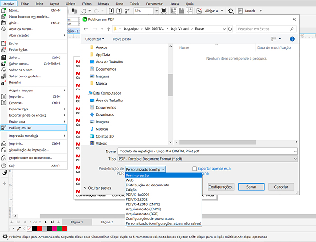Click the up-folder arrow in dialog
Image resolution: width=316 pixels, height=242 pixels.
[x=108, y=29]
